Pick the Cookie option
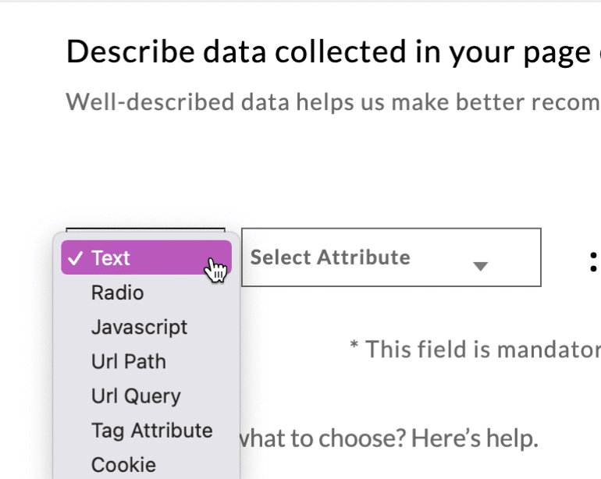 (x=123, y=465)
